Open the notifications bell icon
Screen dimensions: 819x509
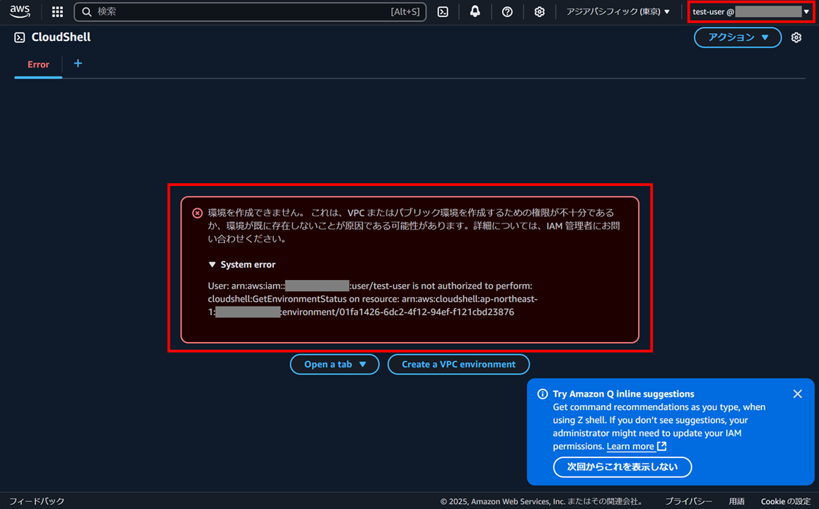[475, 11]
